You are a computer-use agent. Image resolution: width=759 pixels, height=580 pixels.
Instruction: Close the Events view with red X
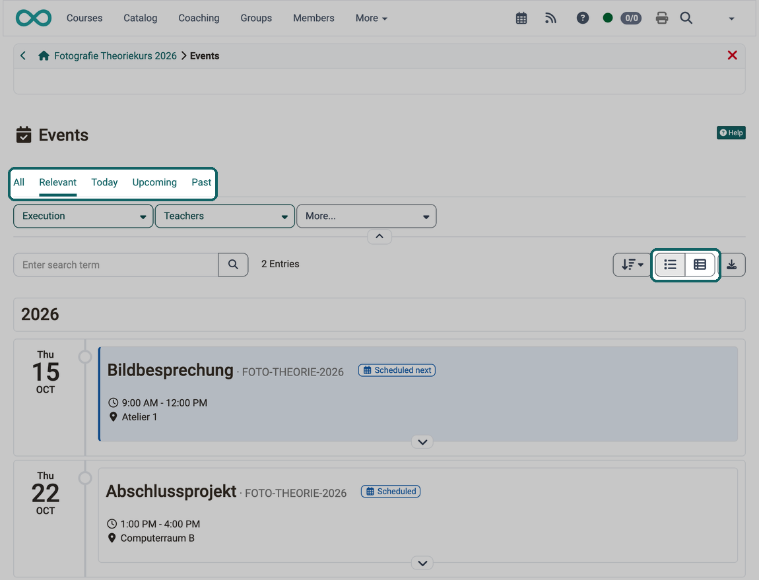point(733,55)
